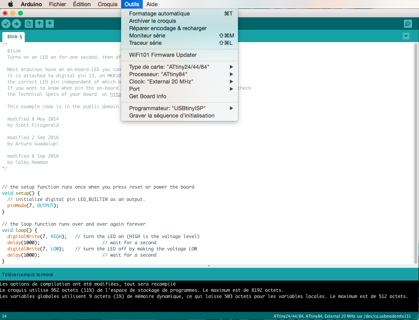Open the Apple menu

(x=10, y=4)
